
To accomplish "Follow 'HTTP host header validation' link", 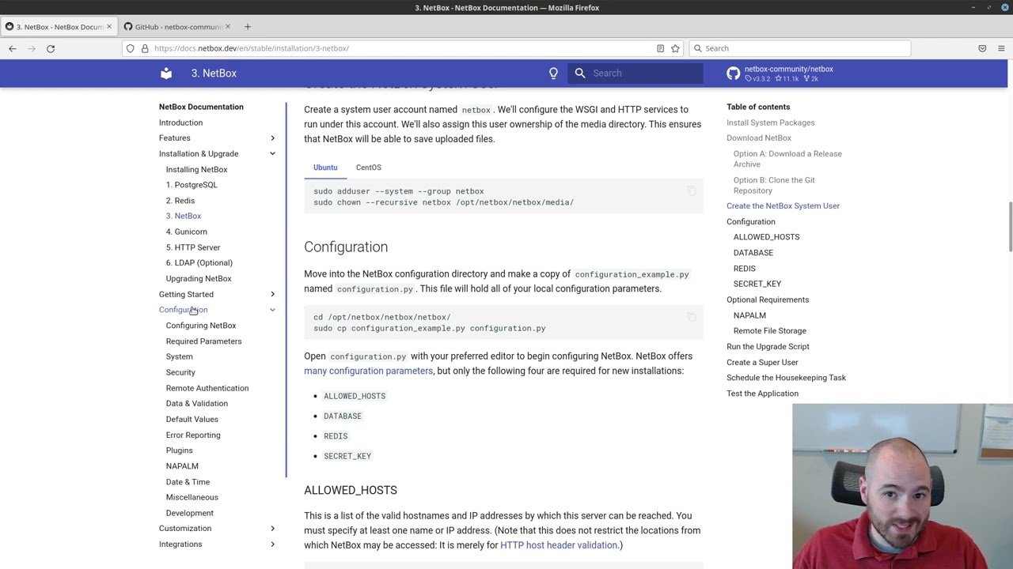I will point(559,545).
